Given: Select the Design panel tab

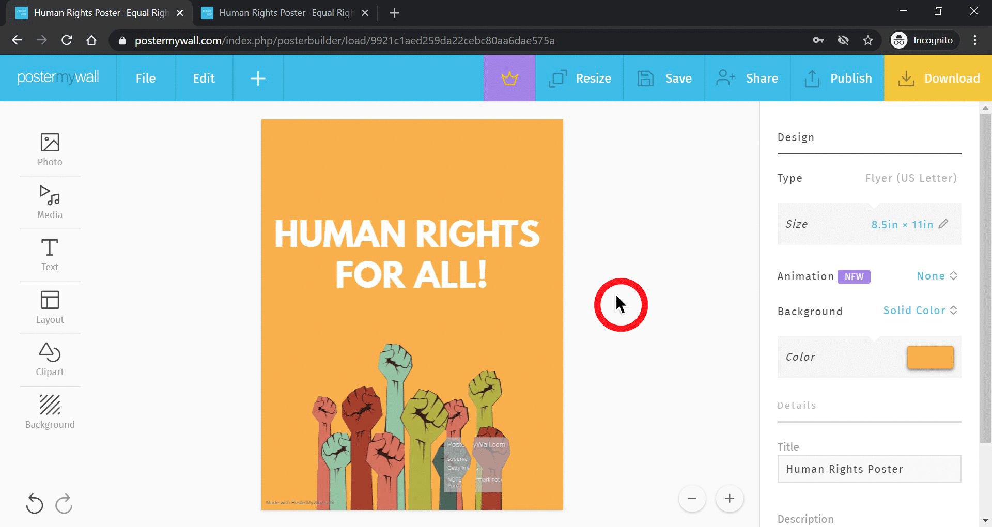Looking at the screenshot, I should point(796,137).
